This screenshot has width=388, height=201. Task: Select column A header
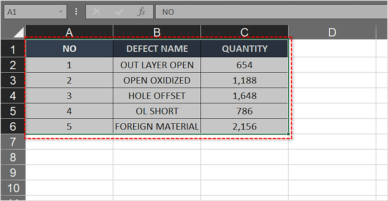point(69,33)
